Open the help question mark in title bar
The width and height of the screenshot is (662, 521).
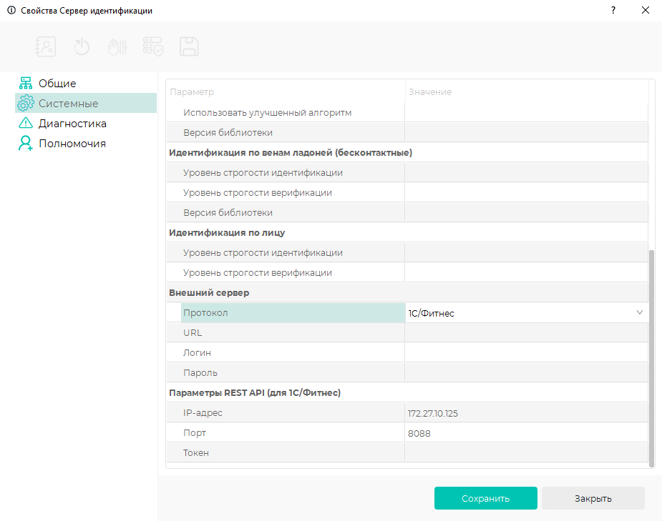point(613,11)
